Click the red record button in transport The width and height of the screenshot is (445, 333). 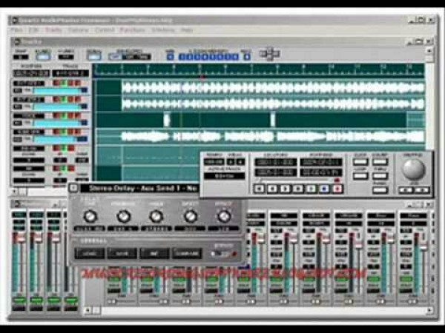337,189
